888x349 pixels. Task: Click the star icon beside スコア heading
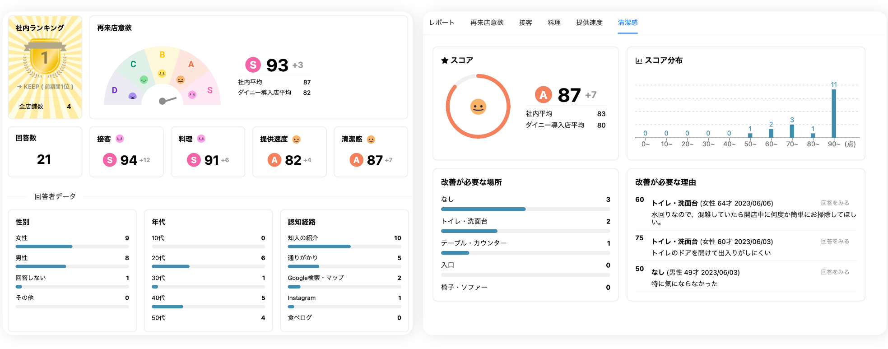[x=445, y=60]
